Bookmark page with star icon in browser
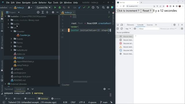Image resolution: width=185 pixels, height=104 pixels. click(x=163, y=6)
